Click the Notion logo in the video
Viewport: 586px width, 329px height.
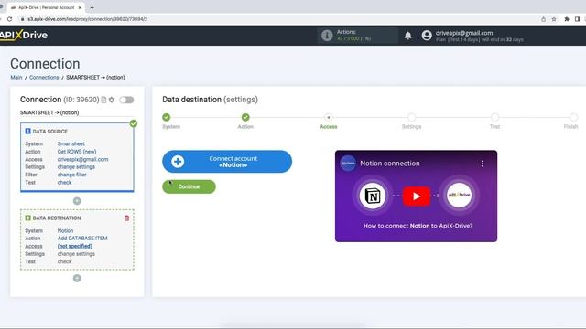(373, 196)
